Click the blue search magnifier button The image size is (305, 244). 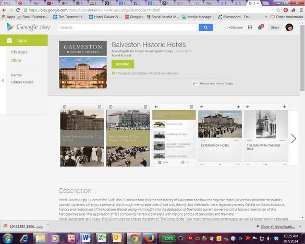[x=205, y=28]
